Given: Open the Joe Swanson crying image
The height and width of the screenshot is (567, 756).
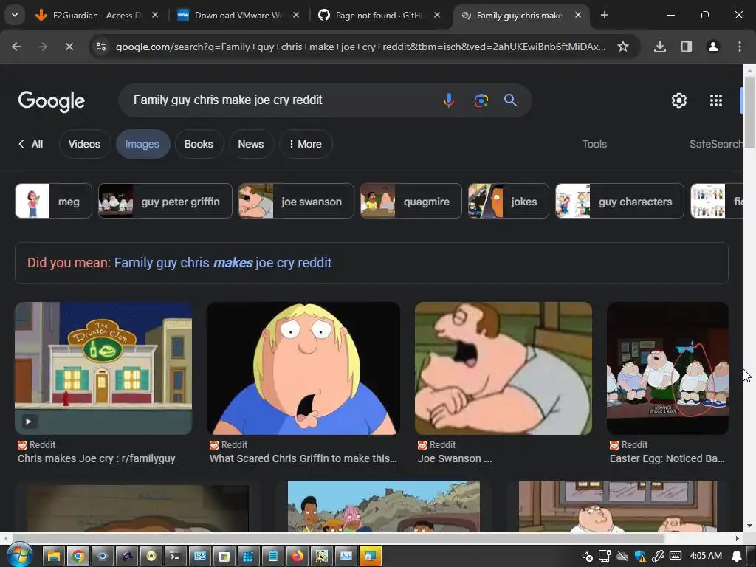Looking at the screenshot, I should pyautogui.click(x=503, y=368).
